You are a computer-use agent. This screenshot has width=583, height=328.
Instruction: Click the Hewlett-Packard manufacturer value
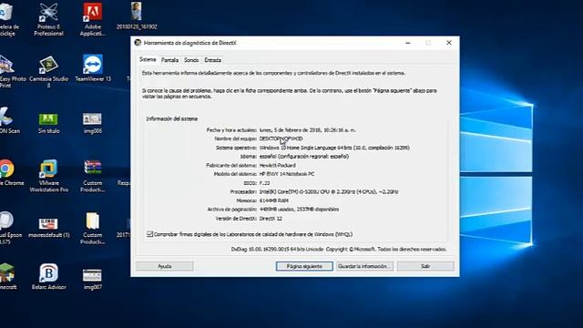[277, 165]
